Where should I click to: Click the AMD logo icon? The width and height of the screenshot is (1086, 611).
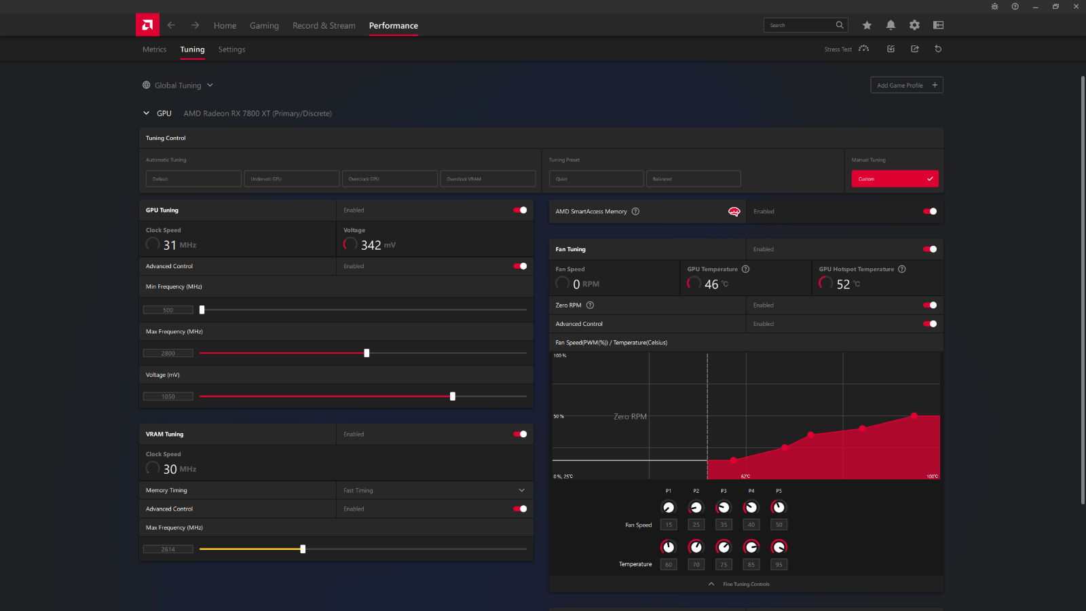[147, 25]
